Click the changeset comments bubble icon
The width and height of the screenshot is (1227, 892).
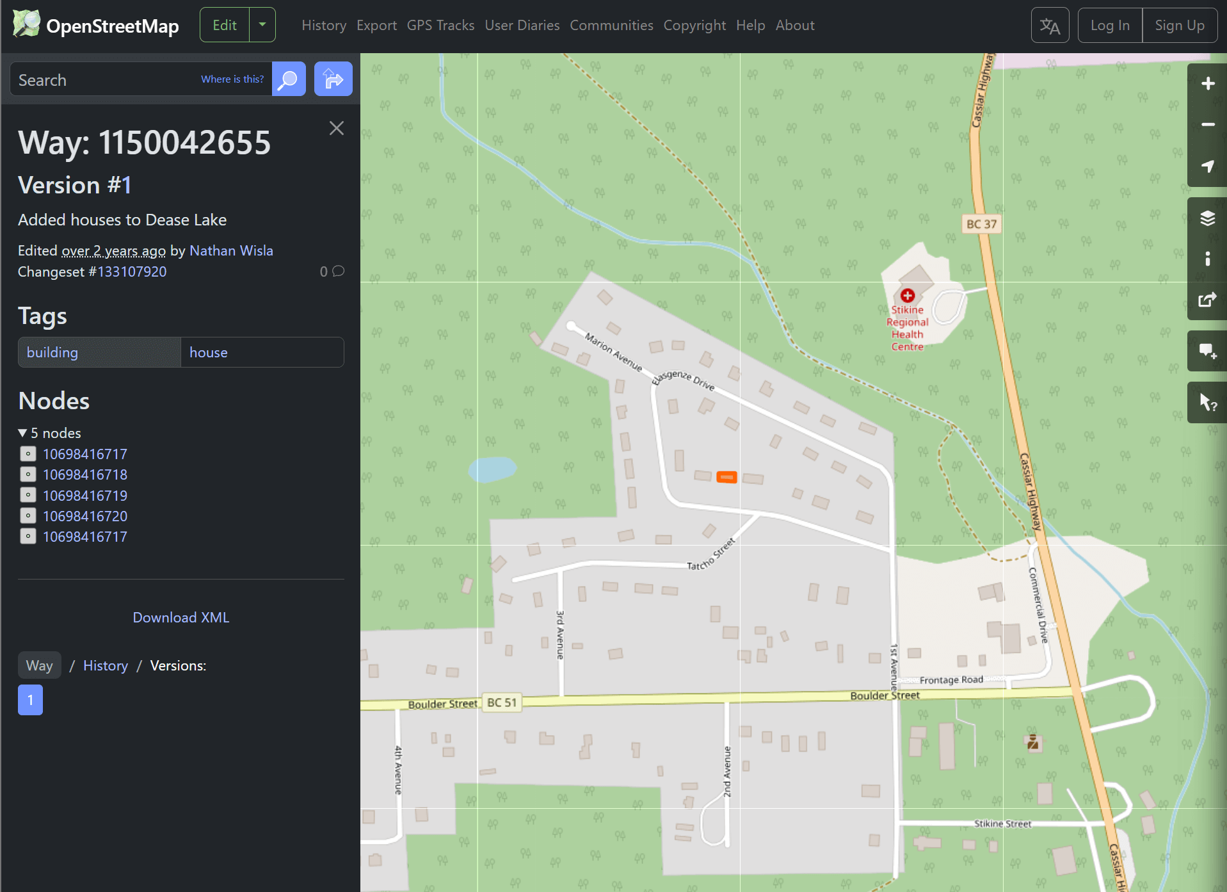339,271
